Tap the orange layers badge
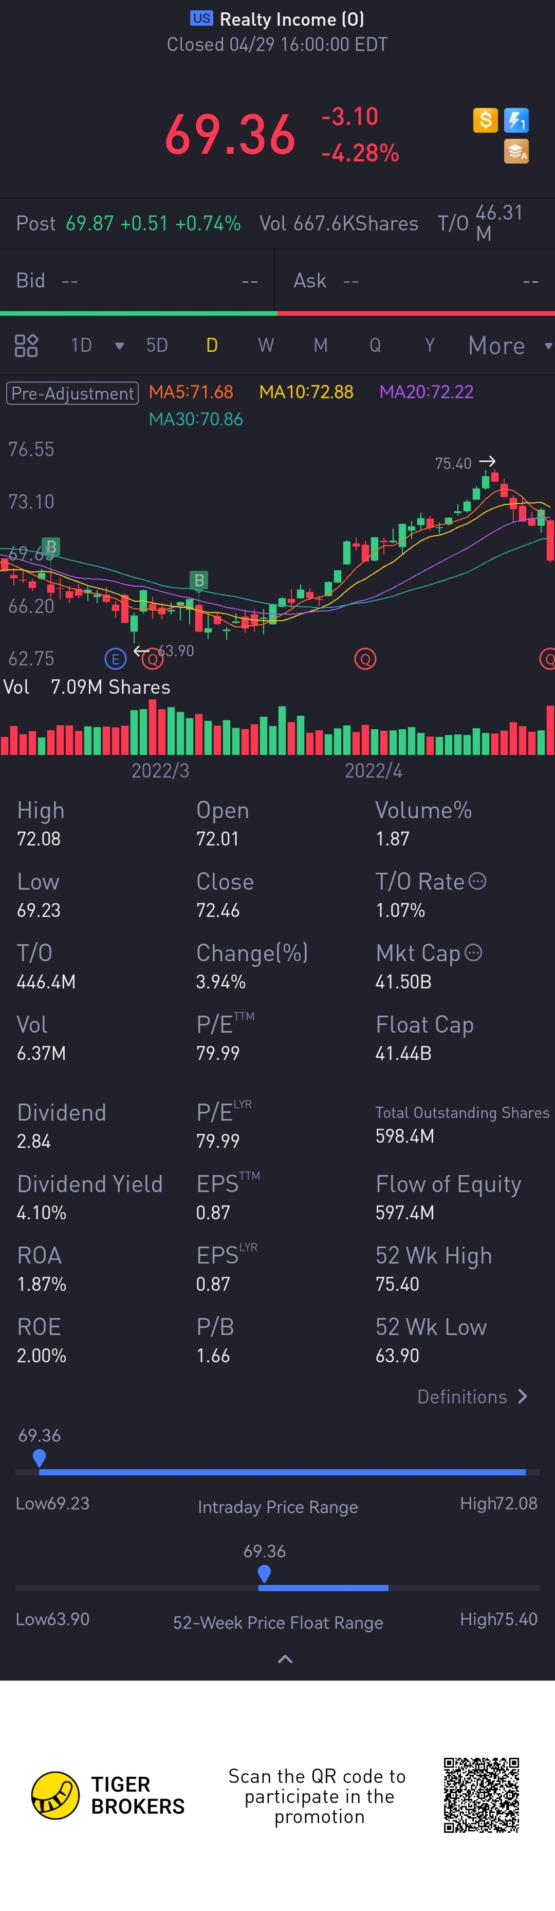This screenshot has height=1911, width=555. click(x=516, y=151)
